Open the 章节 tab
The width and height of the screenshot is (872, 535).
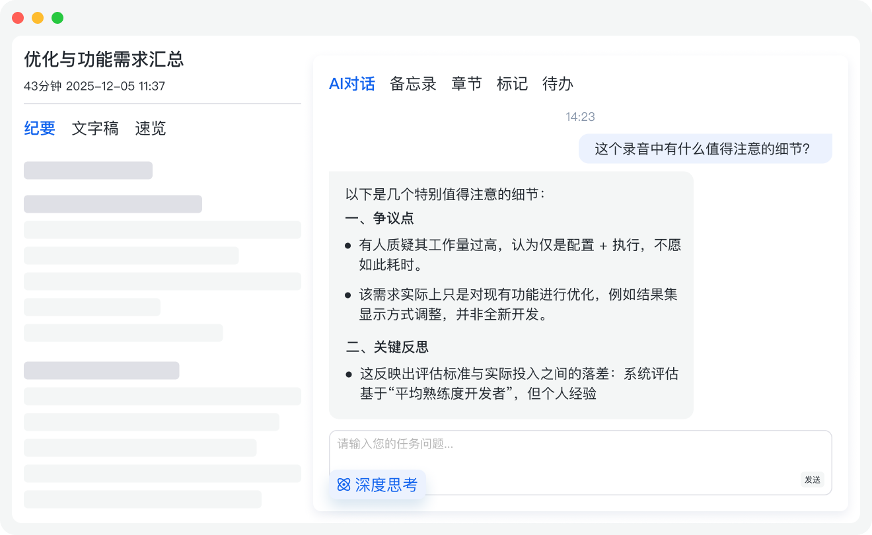466,84
